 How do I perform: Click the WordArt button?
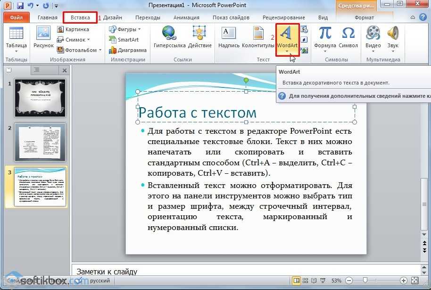(x=287, y=39)
